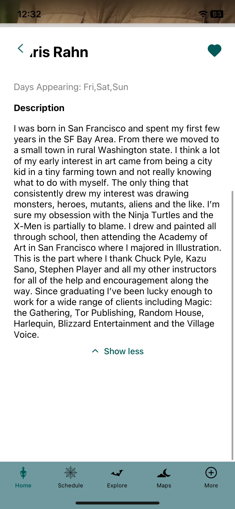Collapse description with the Show less chevron
Viewport: 235px width, 509px height.
point(95,351)
